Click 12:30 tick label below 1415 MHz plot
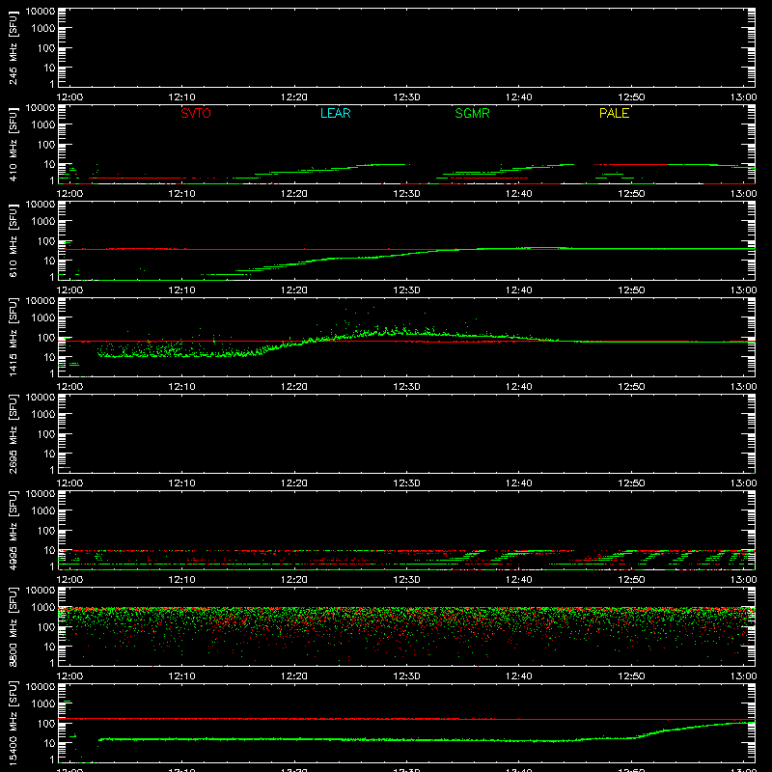Screen dimensions: 772x772 click(x=406, y=387)
